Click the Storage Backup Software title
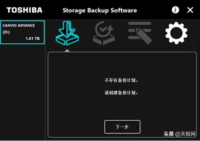Image resolution: width=200 pixels, height=141 pixels. [100, 10]
